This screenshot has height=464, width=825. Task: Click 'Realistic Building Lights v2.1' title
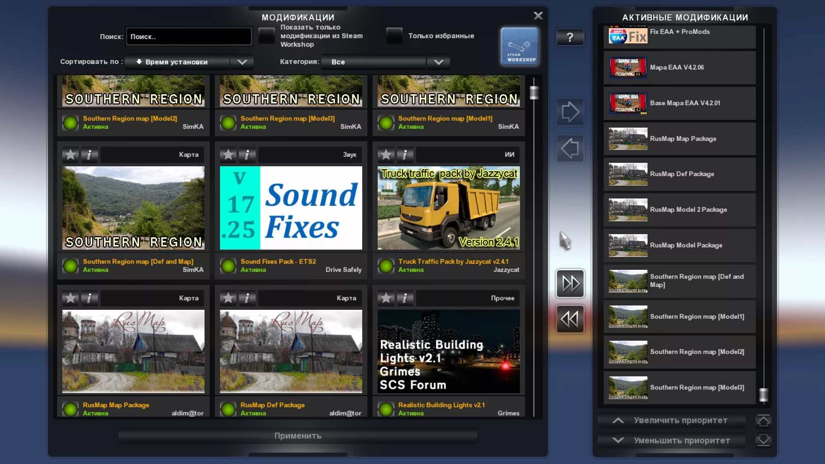(x=441, y=405)
